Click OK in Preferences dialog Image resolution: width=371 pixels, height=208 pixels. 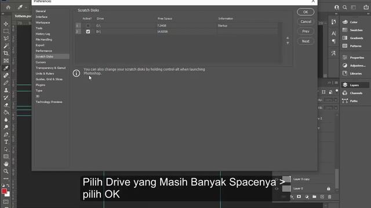305,12
